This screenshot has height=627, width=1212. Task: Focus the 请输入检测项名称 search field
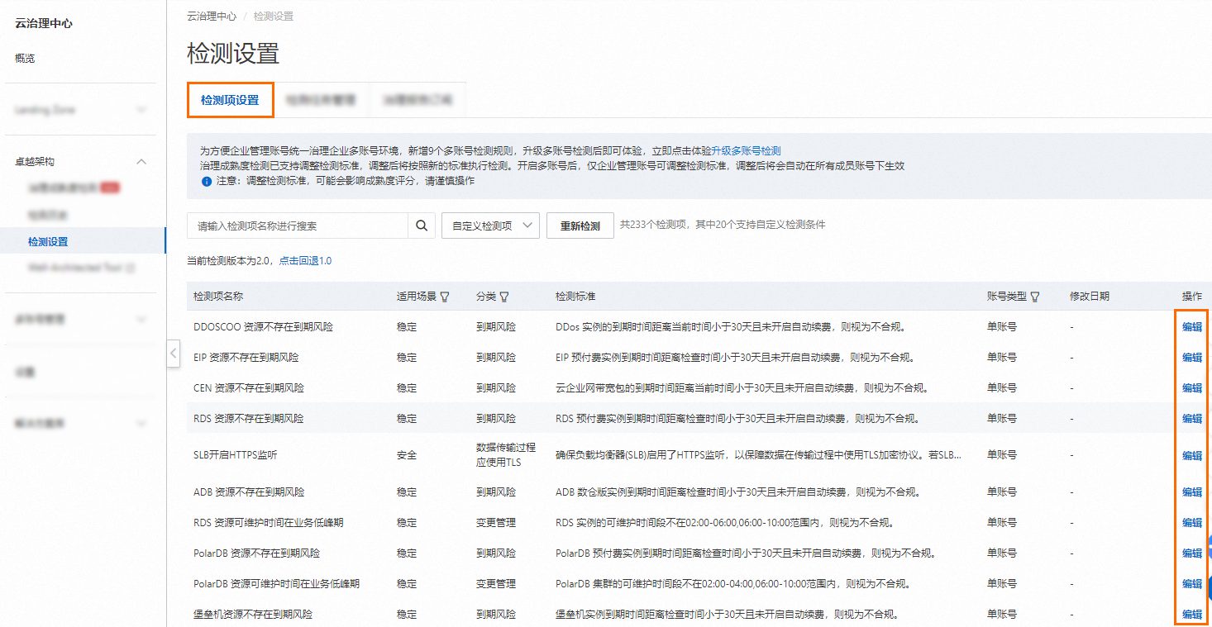coord(298,226)
